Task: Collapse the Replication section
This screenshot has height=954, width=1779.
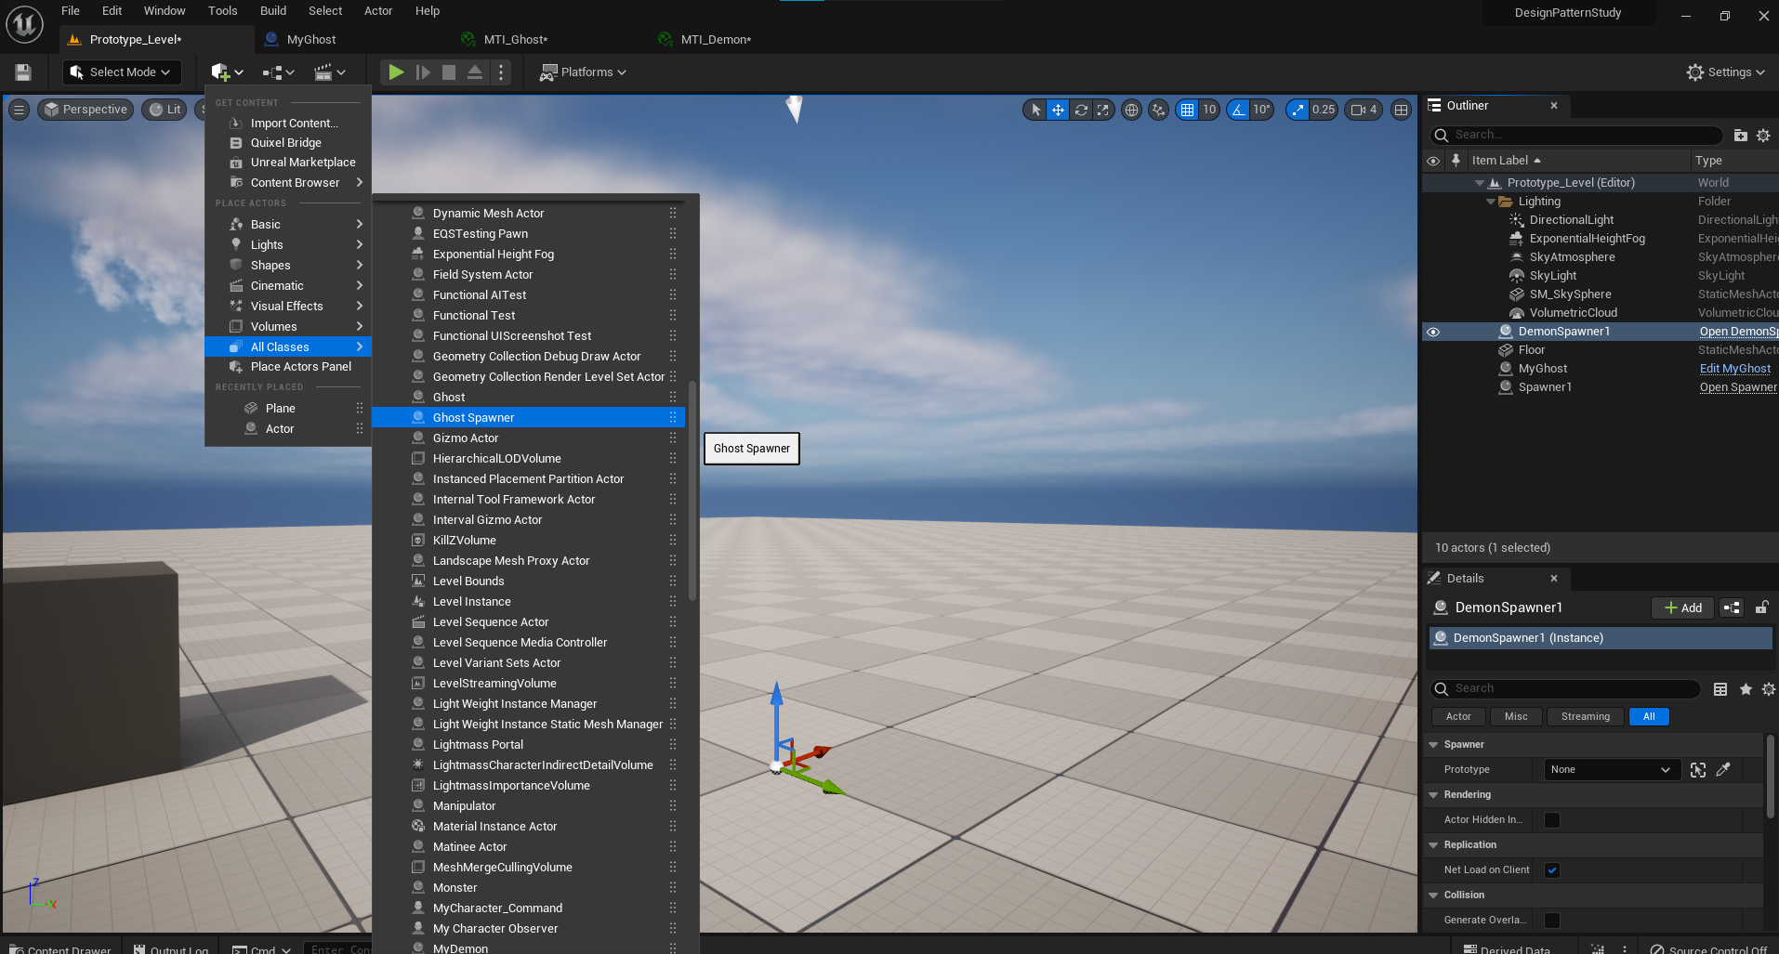Action: [1433, 845]
